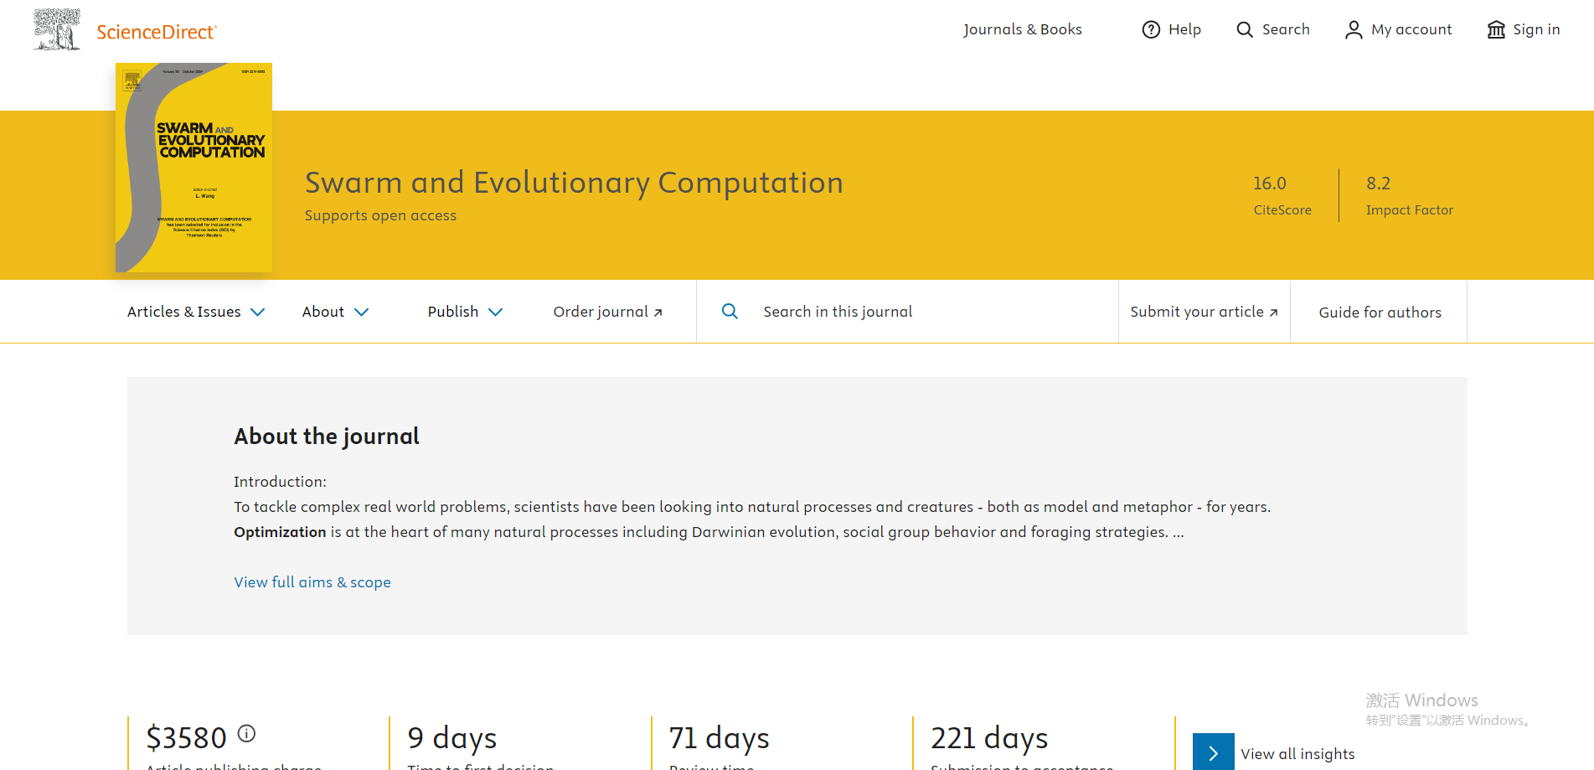Open Guide for authors
The height and width of the screenshot is (770, 1594).
[x=1380, y=312]
